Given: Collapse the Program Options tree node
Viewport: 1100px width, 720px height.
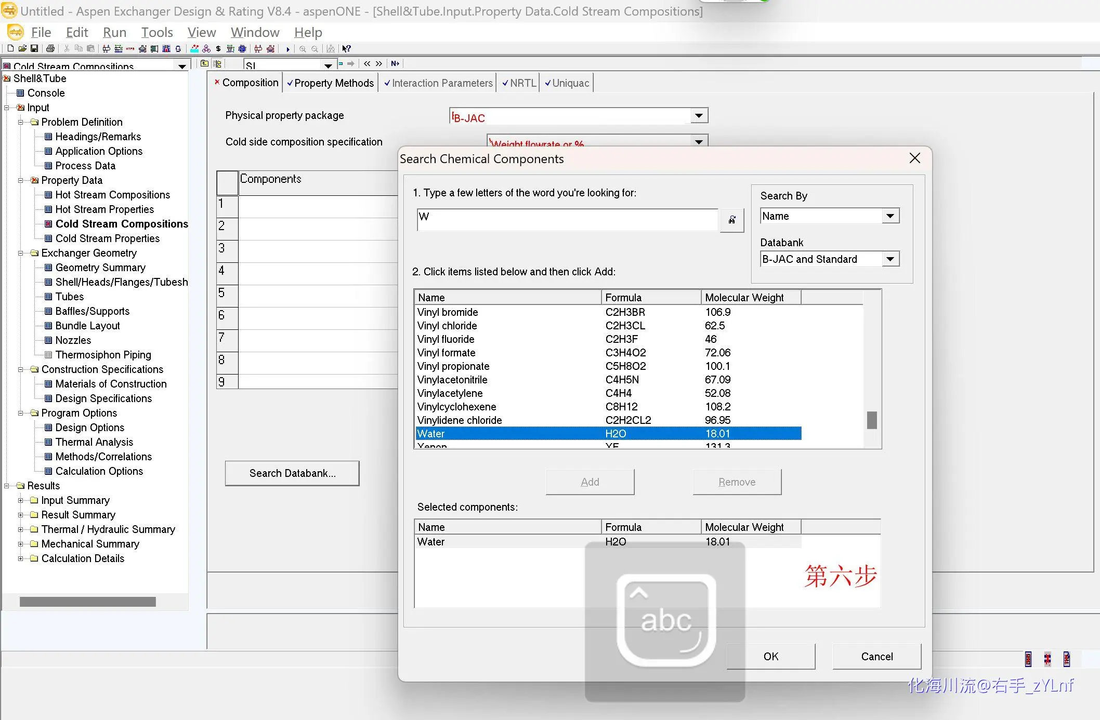Looking at the screenshot, I should [21, 413].
